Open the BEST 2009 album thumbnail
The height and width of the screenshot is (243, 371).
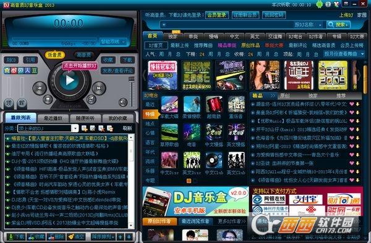[333, 75]
